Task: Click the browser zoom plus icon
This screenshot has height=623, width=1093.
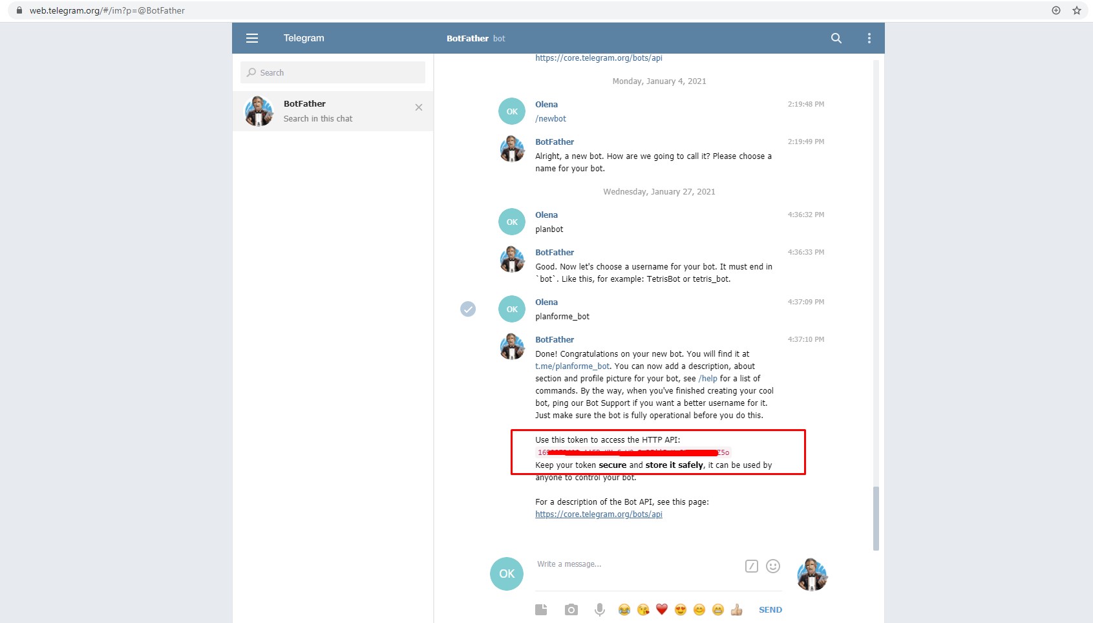Action: [x=1056, y=10]
